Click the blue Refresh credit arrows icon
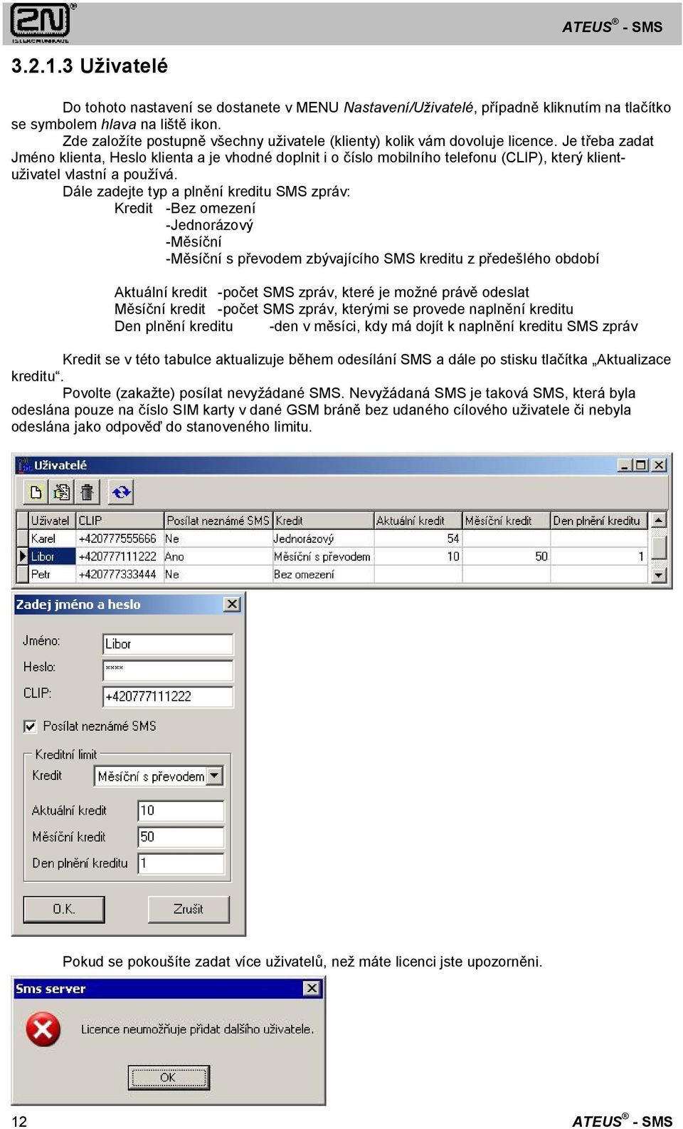 click(122, 491)
